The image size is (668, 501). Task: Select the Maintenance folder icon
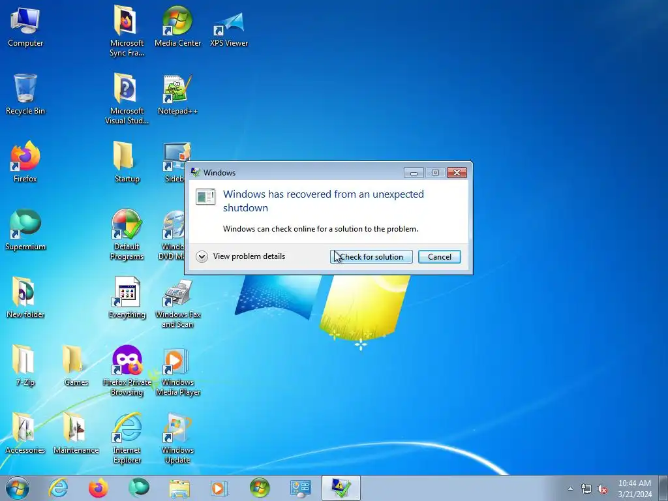(76, 433)
